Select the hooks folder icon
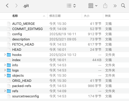The image size is (129, 101). click(x=9, y=55)
